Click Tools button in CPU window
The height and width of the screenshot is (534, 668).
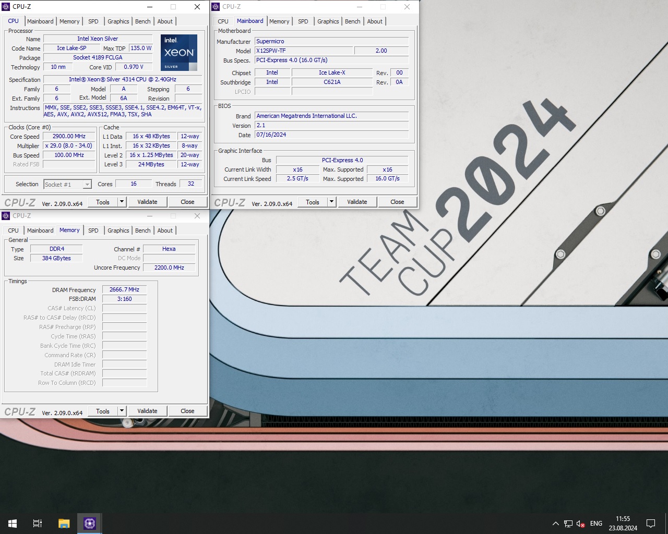[103, 202]
